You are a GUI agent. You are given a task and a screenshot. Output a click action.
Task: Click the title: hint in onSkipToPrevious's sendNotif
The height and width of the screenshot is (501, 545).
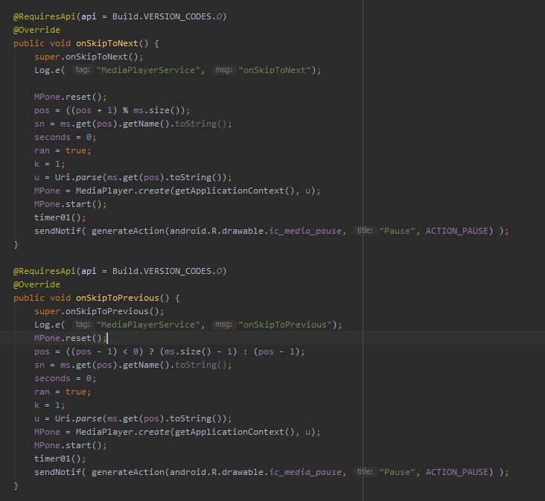[x=365, y=472]
